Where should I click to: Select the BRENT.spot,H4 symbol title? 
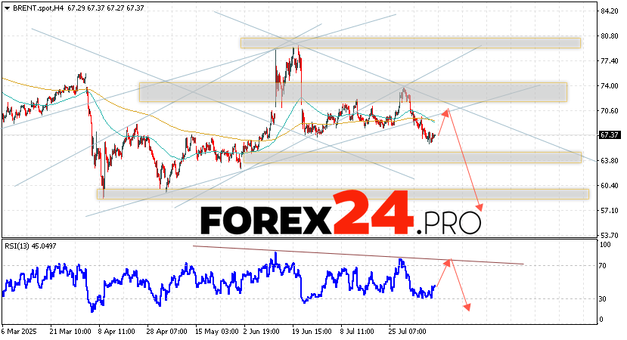[x=36, y=6]
